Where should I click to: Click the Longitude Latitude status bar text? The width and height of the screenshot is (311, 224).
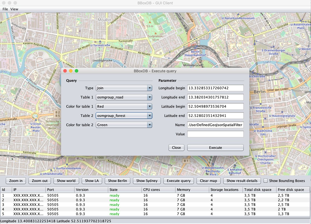pyautogui.click(x=56, y=221)
